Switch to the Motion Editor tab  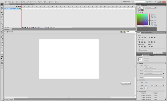[30, 4]
